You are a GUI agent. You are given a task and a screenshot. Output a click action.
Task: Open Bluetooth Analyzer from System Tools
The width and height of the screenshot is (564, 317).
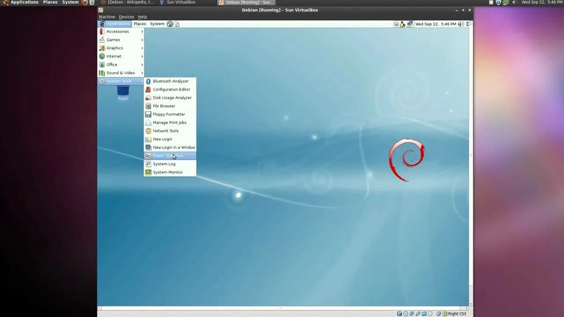point(170,81)
